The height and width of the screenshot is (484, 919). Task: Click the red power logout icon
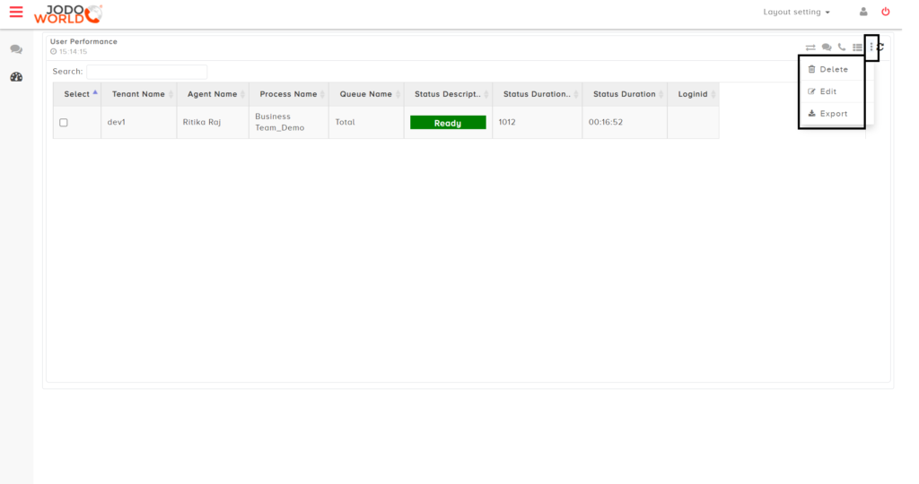point(886,12)
